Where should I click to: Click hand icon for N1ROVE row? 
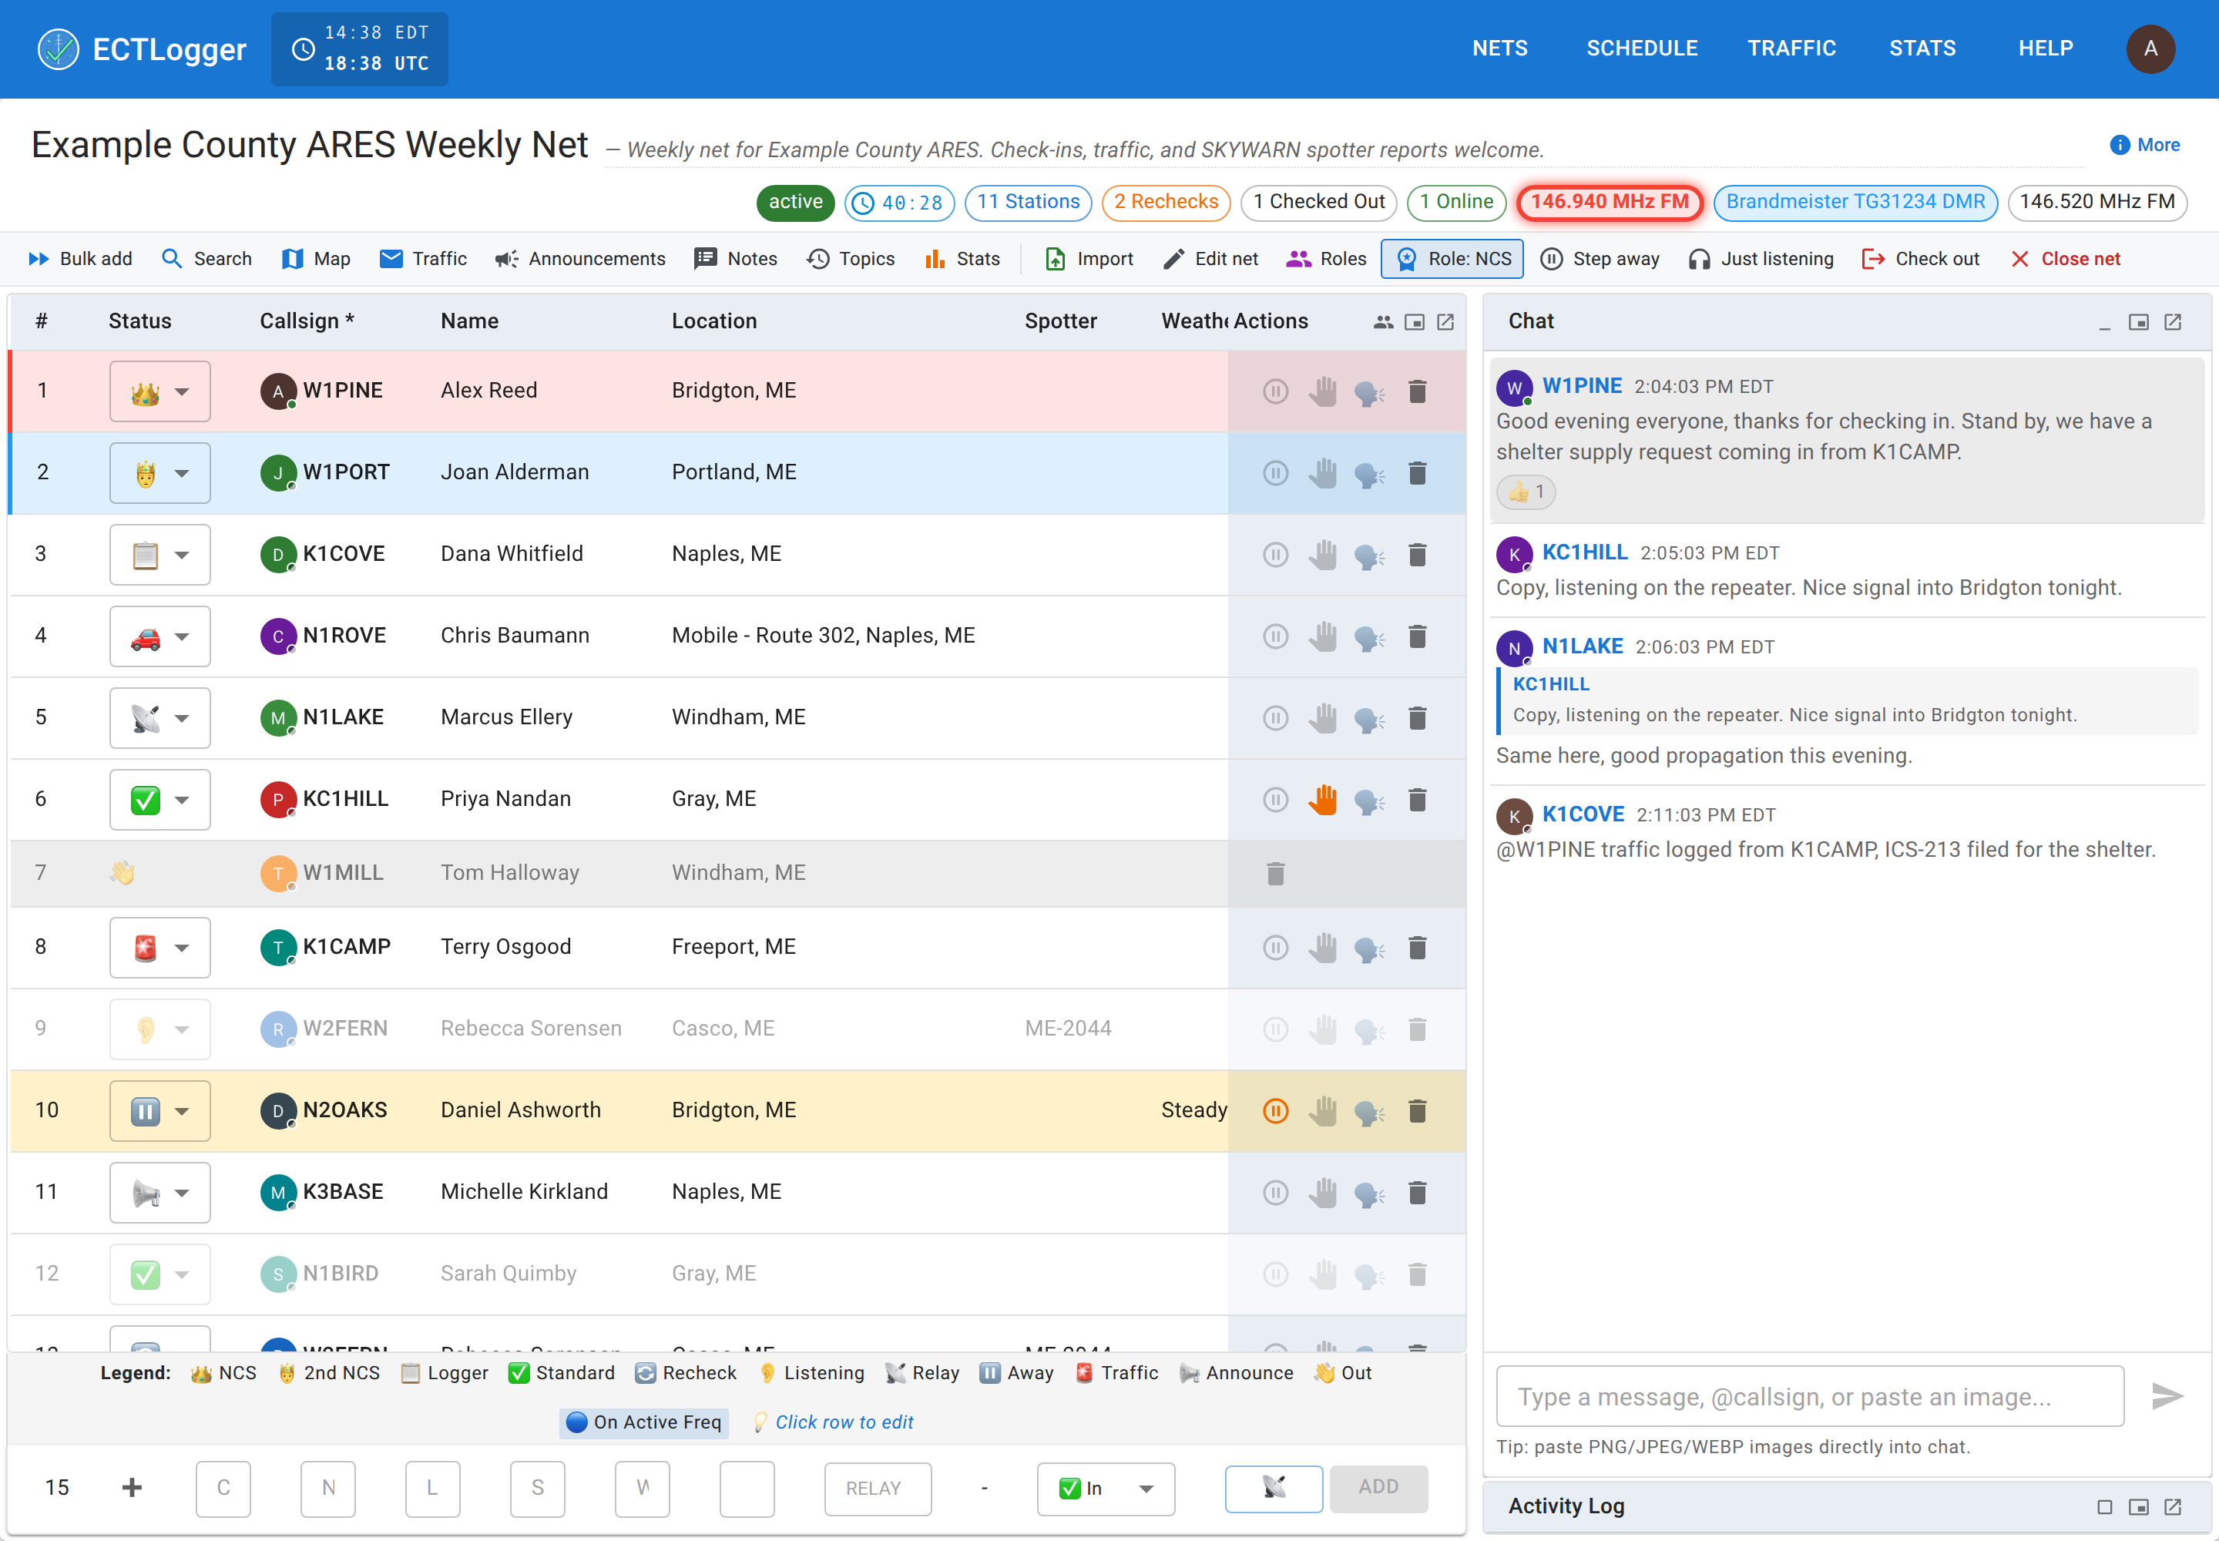tap(1323, 636)
